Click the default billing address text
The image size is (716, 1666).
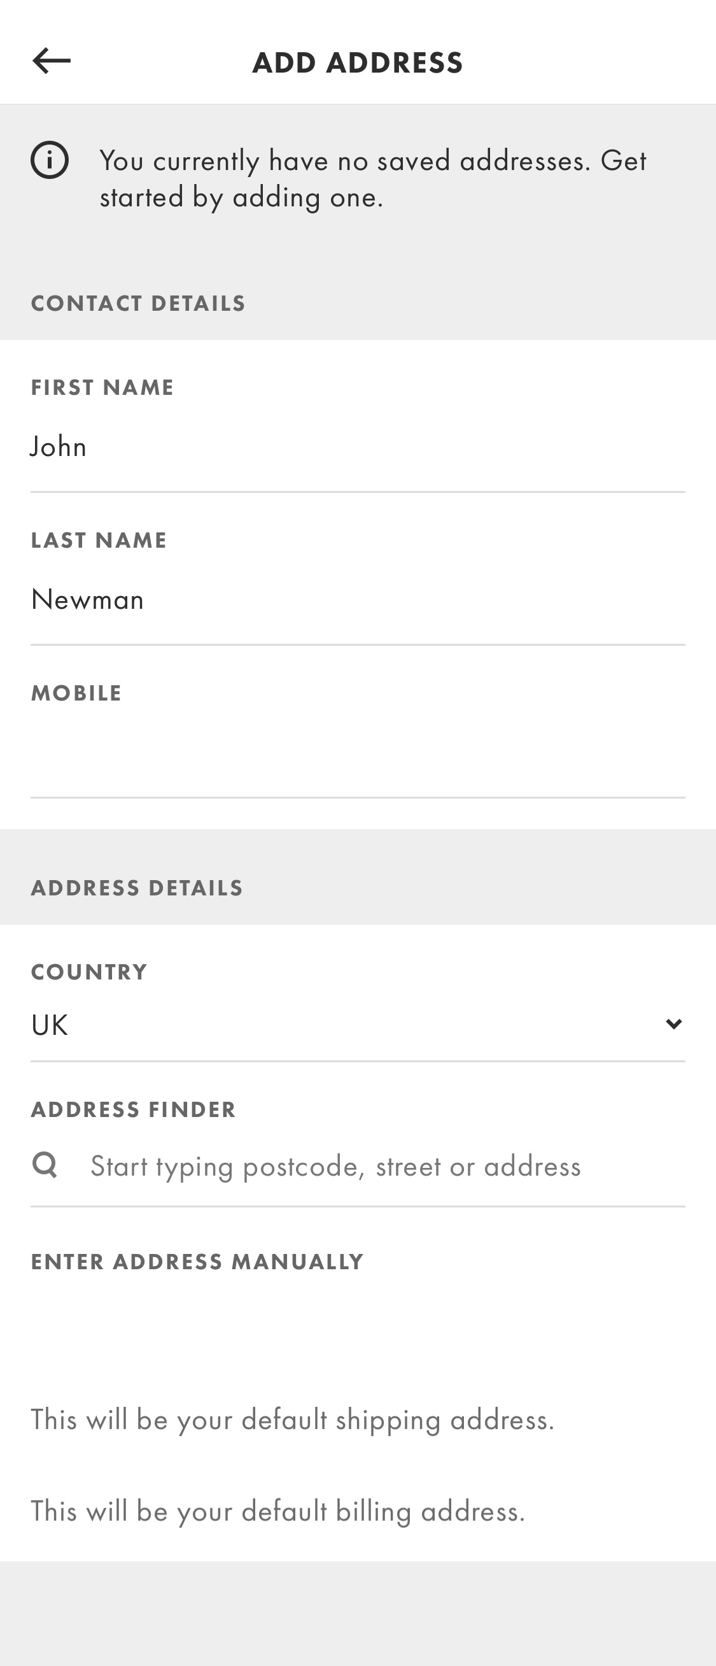pos(278,1511)
